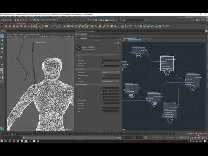This screenshot has height=156, width=208.
Task: Click the text field on the status line
Action: [135, 20]
